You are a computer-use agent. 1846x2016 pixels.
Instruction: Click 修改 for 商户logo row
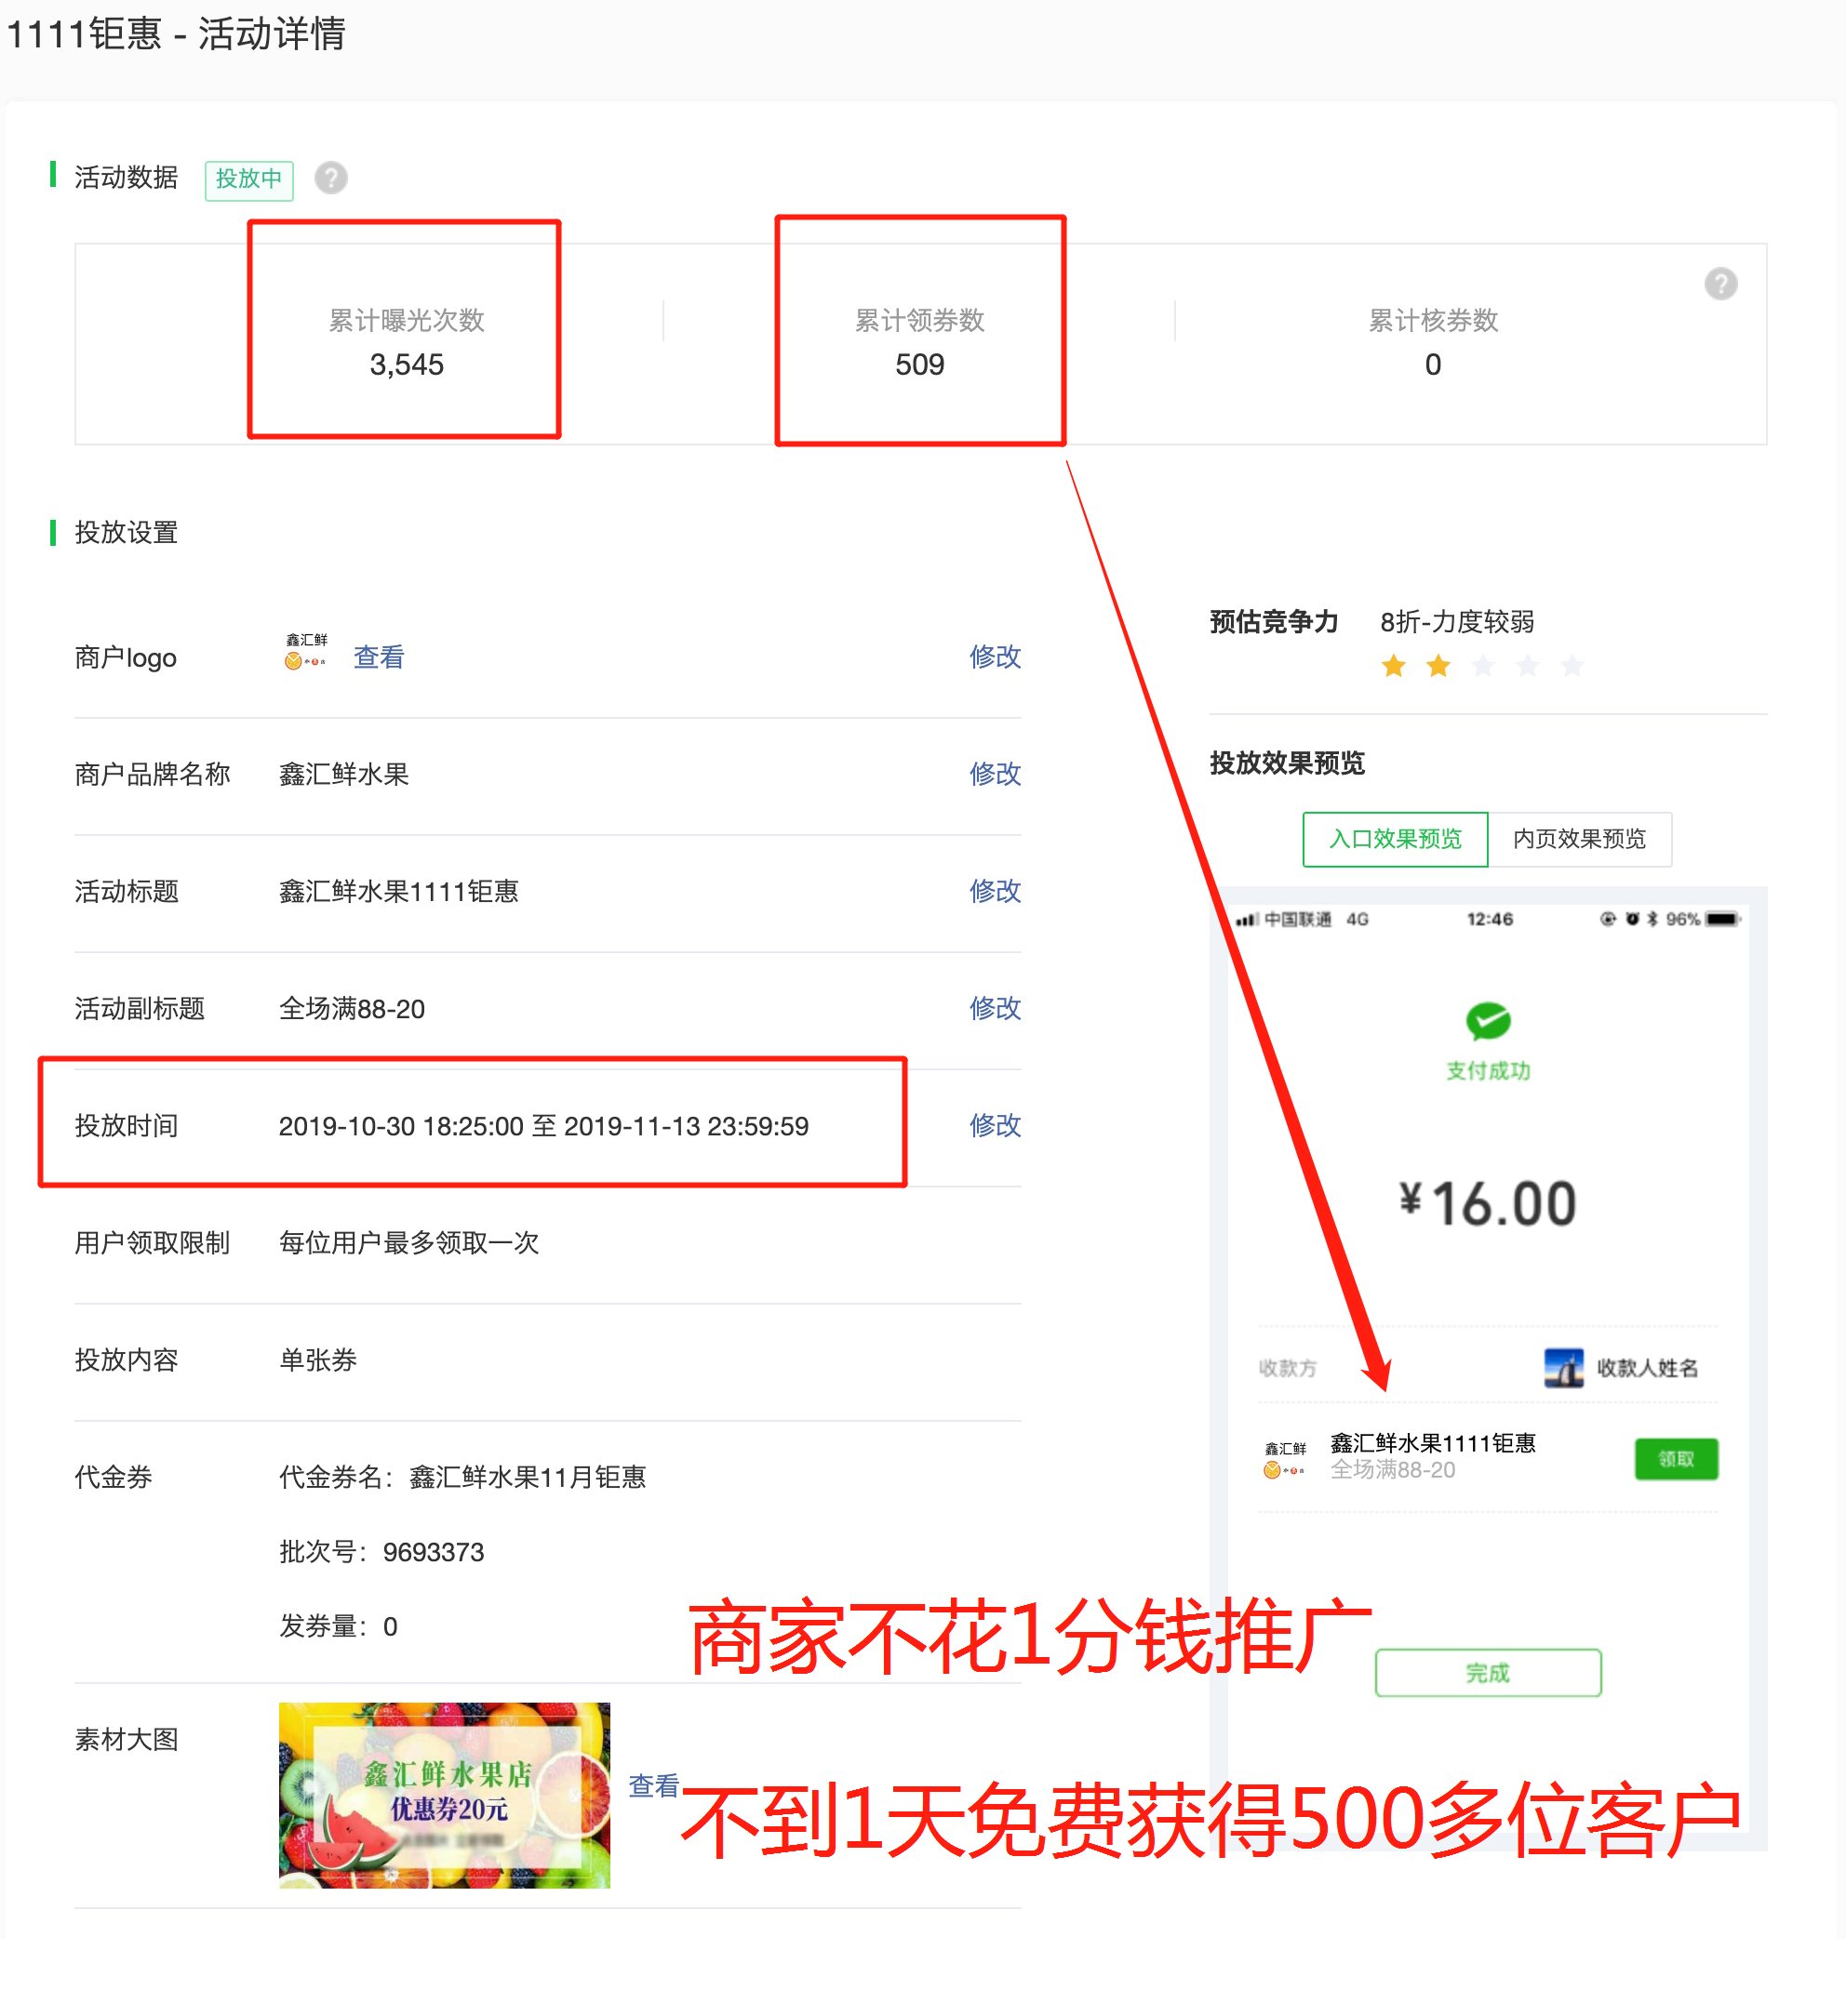[995, 656]
